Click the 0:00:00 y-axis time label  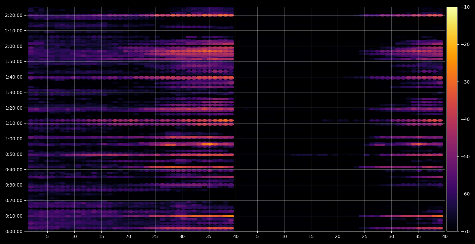[x=14, y=231]
